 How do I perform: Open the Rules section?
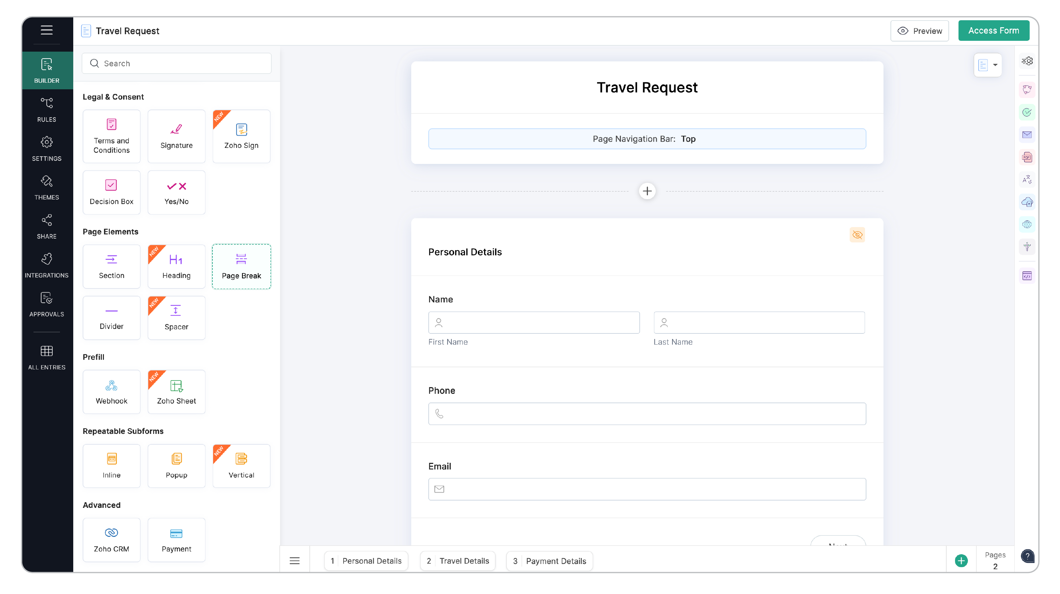(46, 109)
